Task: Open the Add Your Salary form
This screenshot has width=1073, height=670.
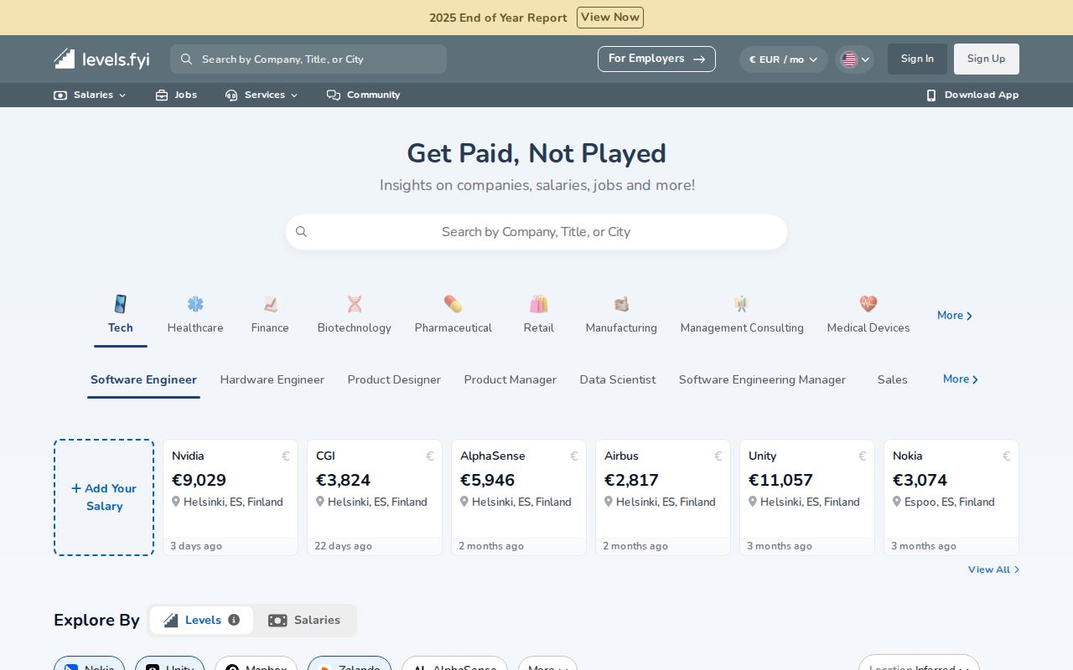Action: point(103,497)
